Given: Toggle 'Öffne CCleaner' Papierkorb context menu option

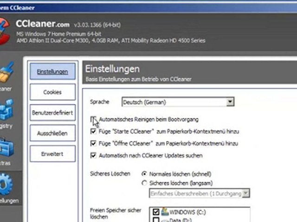Looking at the screenshot, I should pos(93,144).
